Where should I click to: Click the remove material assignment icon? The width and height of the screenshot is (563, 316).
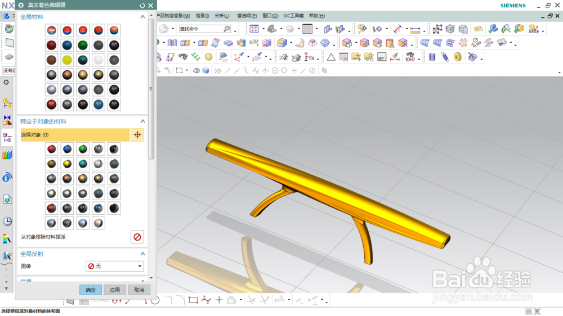137,237
